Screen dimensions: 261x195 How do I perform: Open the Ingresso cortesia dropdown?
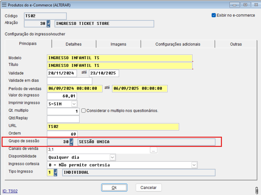click(194, 165)
